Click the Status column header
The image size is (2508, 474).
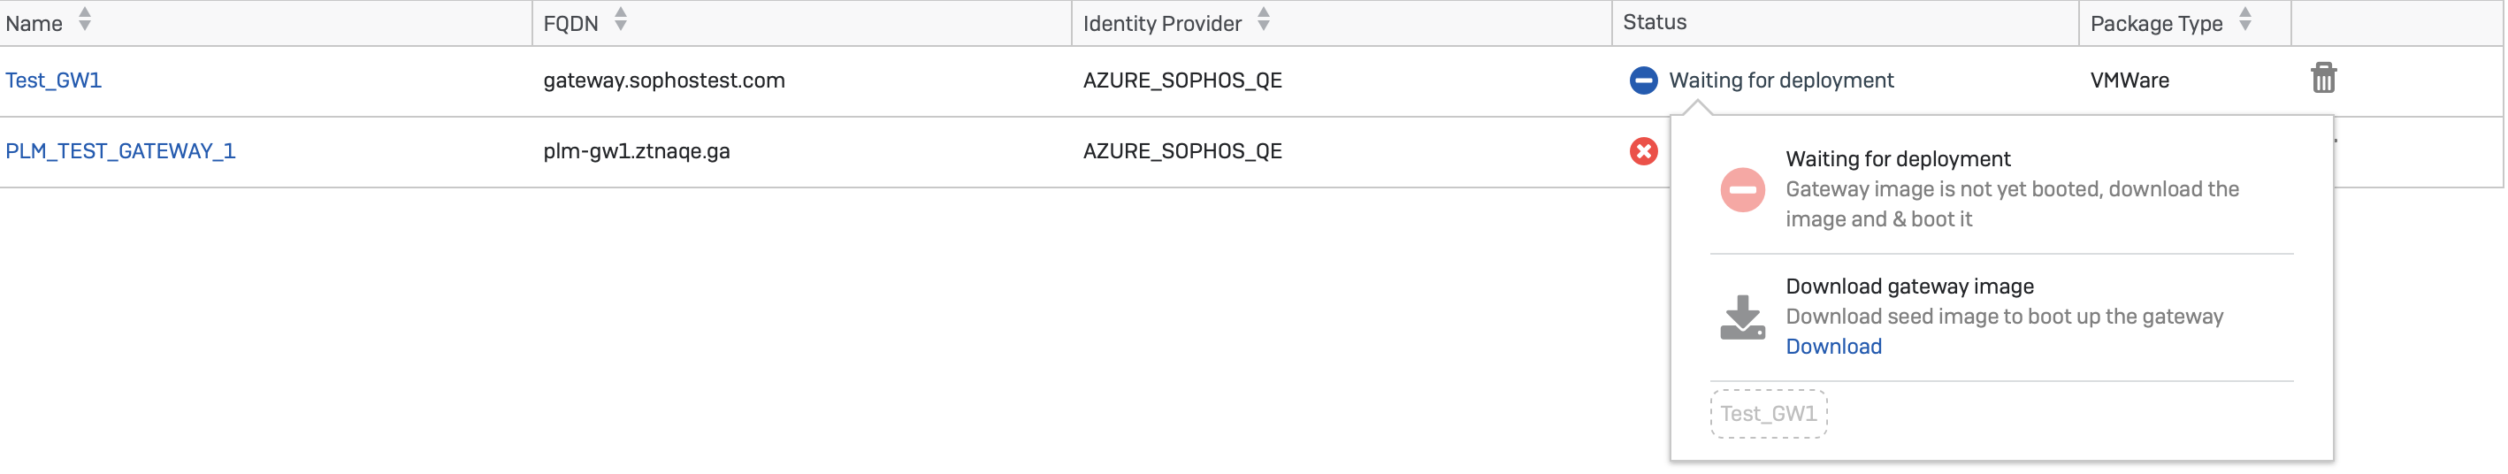1654,22
